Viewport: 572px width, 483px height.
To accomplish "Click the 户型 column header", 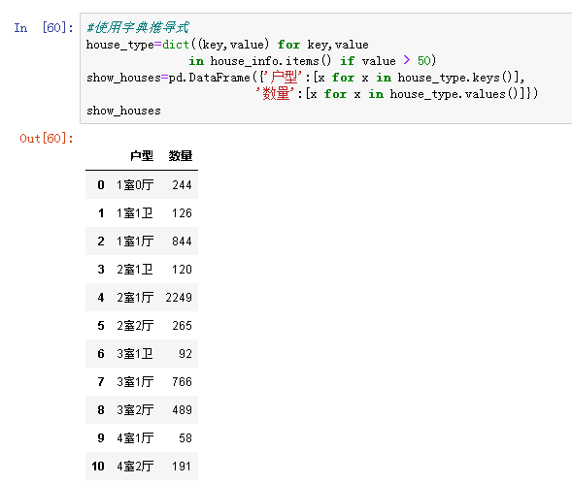I will (x=142, y=156).
